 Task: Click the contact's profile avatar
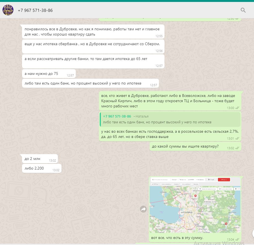[8, 10]
